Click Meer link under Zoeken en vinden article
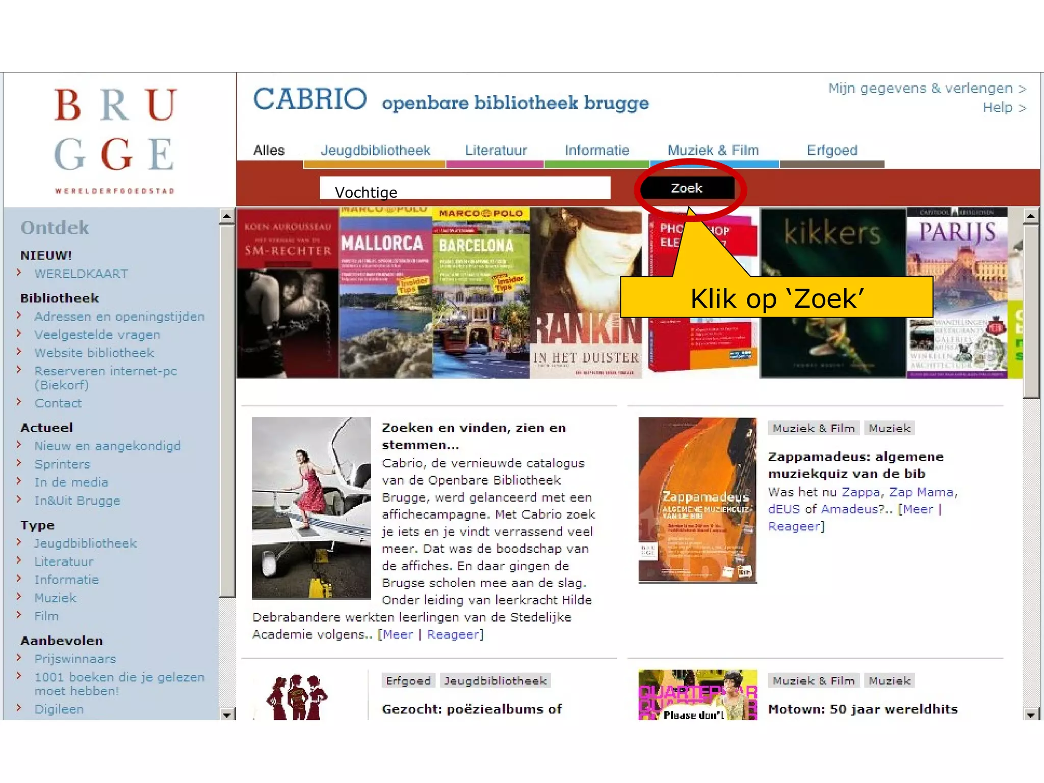 (x=398, y=634)
